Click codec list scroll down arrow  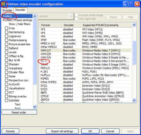(x=134, y=100)
